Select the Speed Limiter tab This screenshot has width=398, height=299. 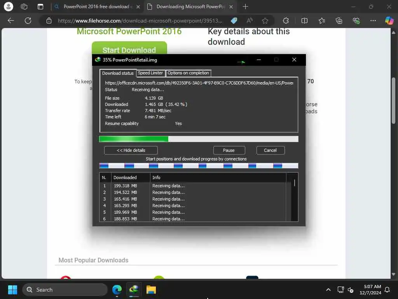(150, 73)
